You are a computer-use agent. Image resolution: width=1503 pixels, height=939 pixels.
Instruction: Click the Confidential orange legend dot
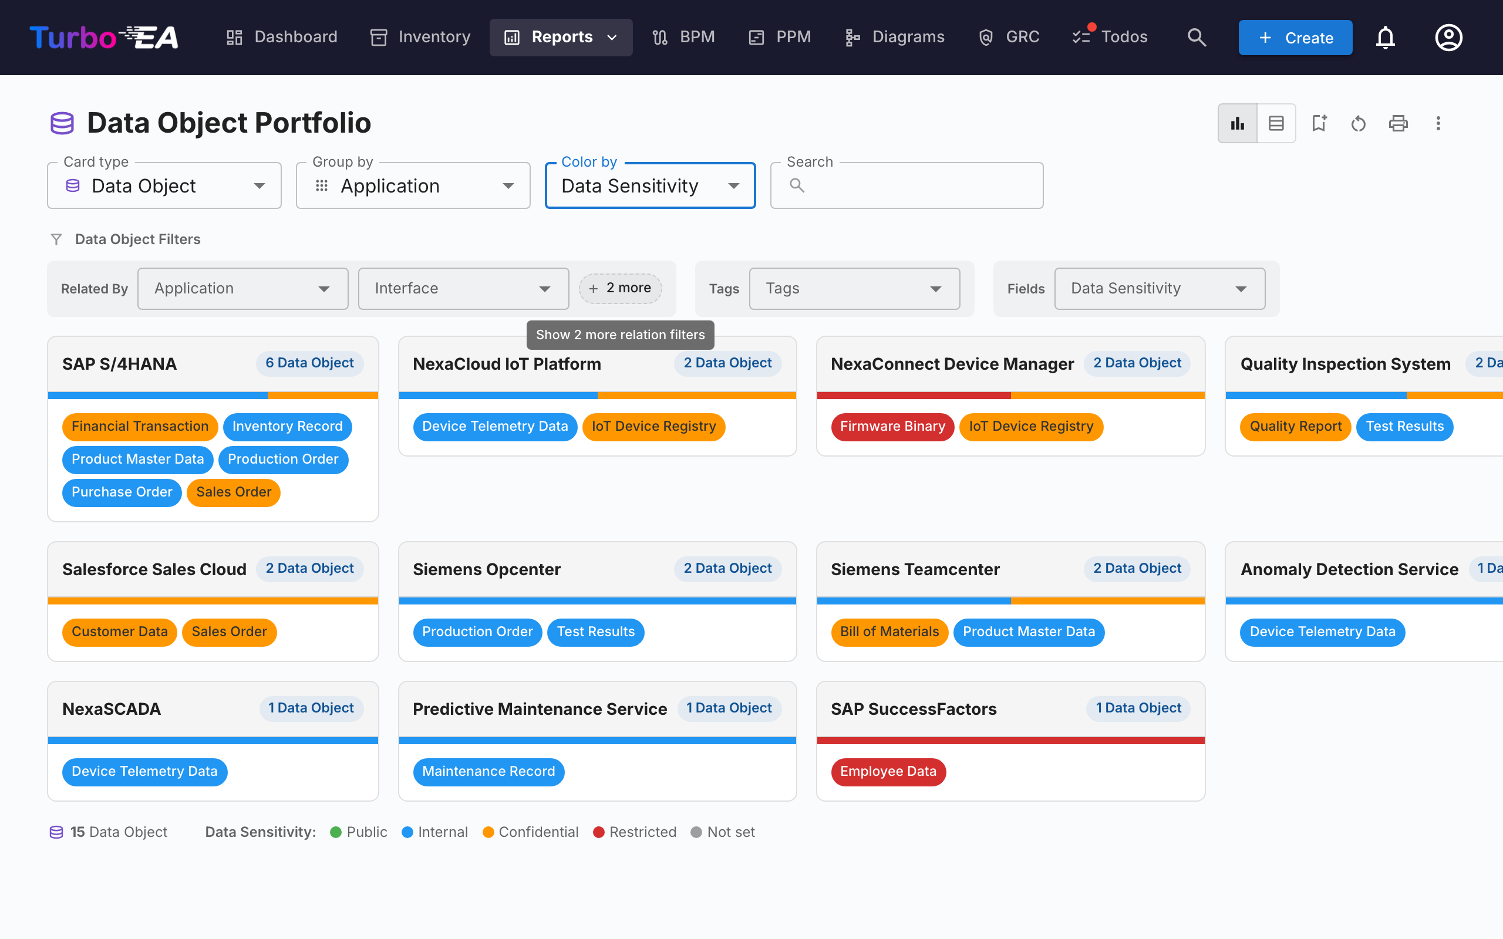point(488,832)
